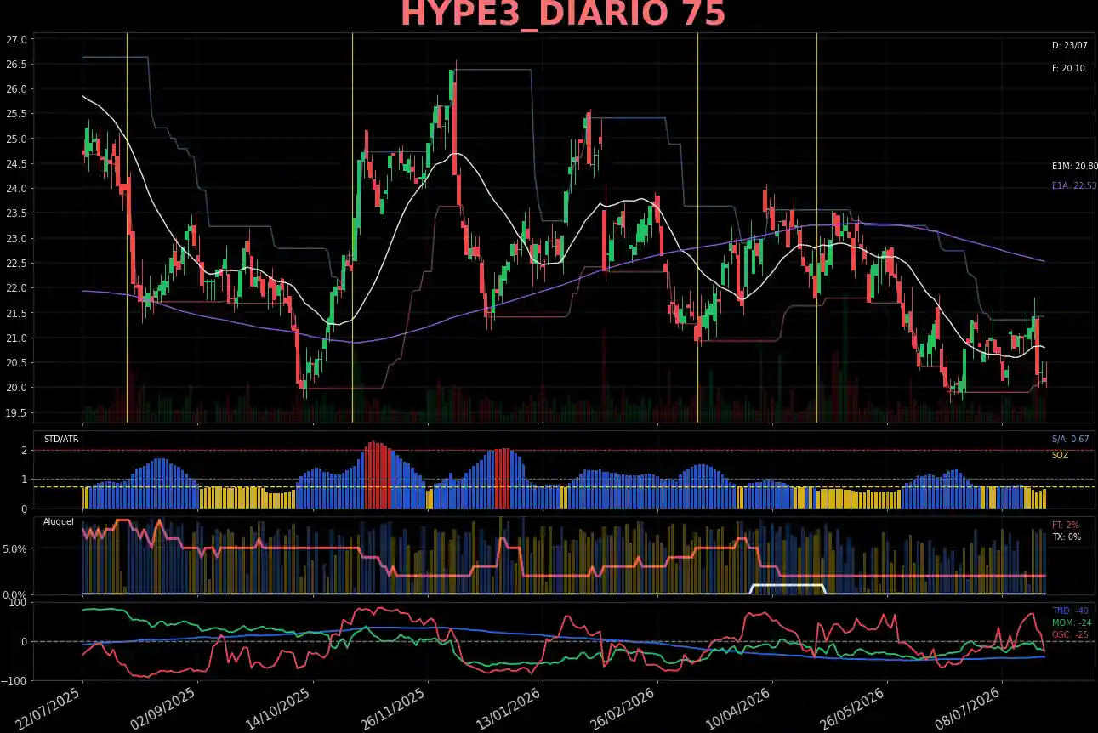The height and width of the screenshot is (733, 1098).
Task: Click the 100 tick on oscillator axis
Action: 20,604
